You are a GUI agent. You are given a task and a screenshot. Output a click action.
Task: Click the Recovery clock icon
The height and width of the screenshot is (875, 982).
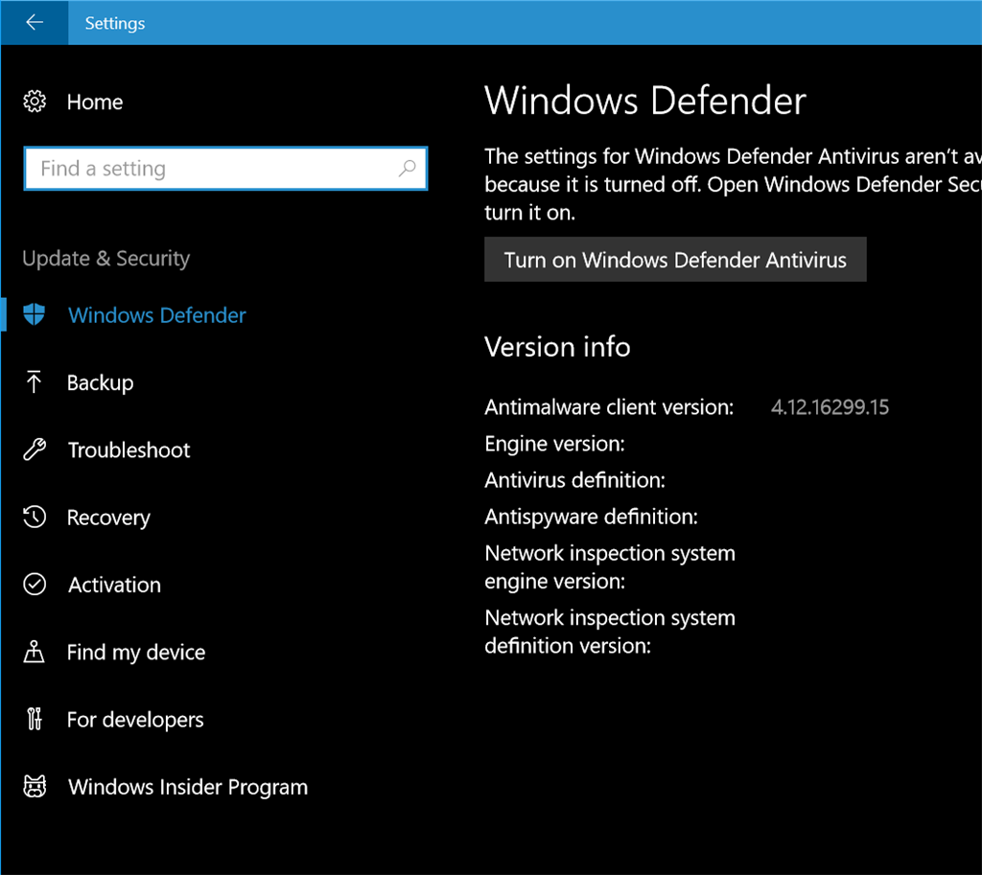pos(35,517)
